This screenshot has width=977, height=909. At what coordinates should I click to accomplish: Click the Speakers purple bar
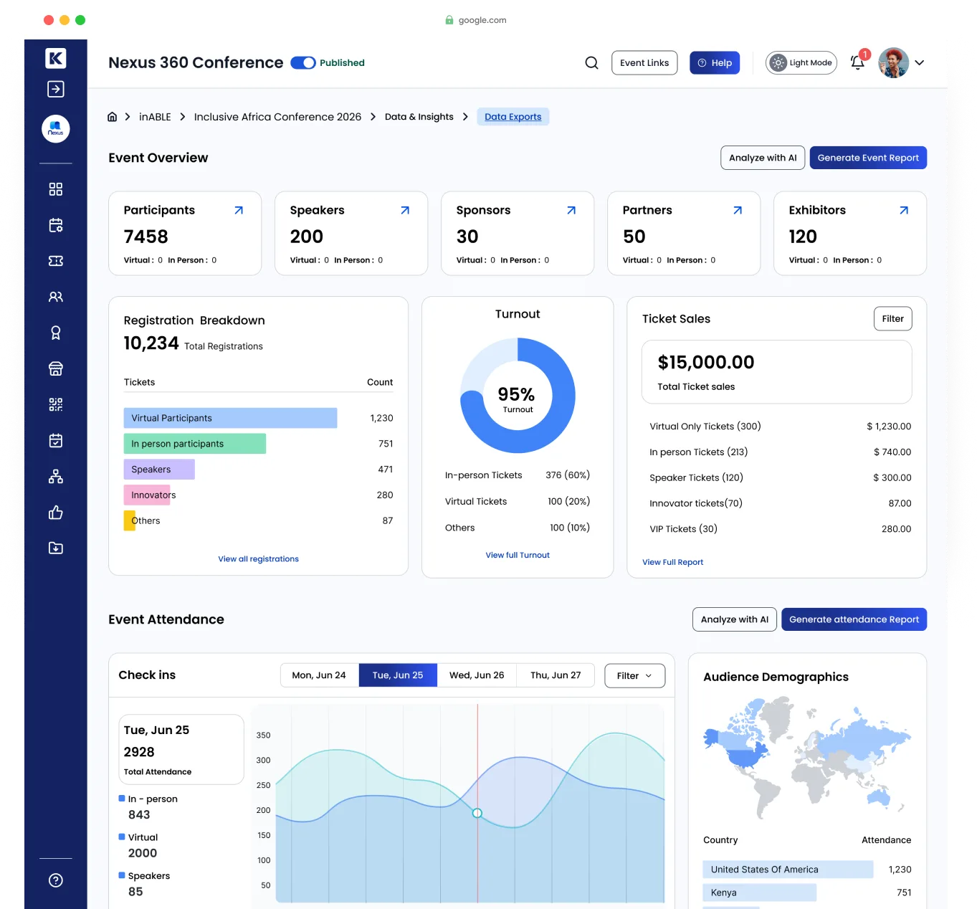(x=159, y=470)
